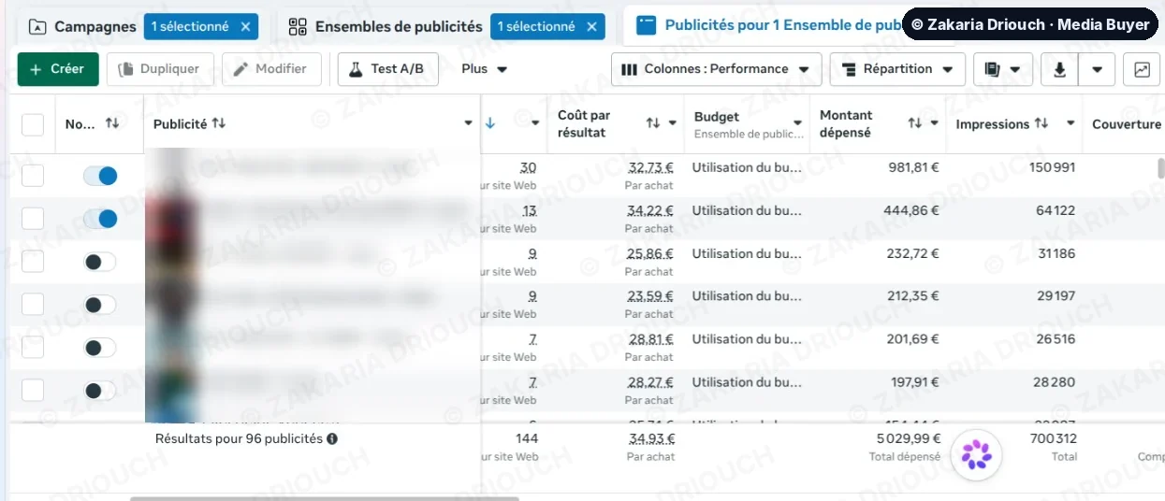Screen dimensions: 1165x501
Task: Tick the select-all header checkbox
Action: pos(33,124)
